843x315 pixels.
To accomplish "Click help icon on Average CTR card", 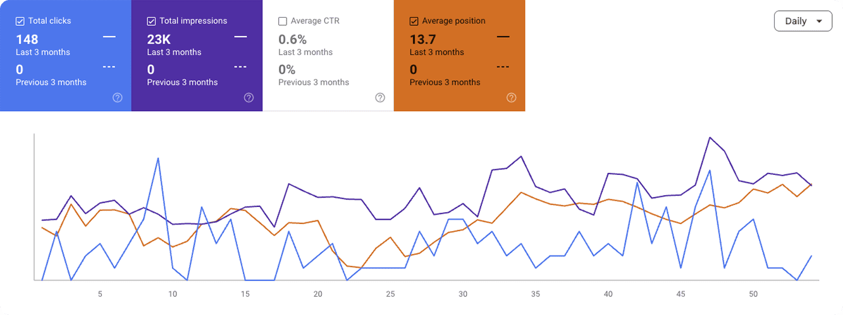I will [x=380, y=98].
